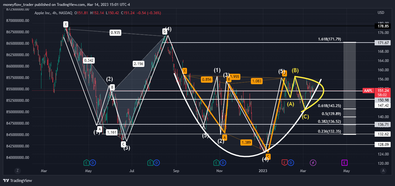Image resolution: width=395 pixels, height=186 pixels.
Task: Click the 150.98 price axis label
Action: (x=383, y=100)
